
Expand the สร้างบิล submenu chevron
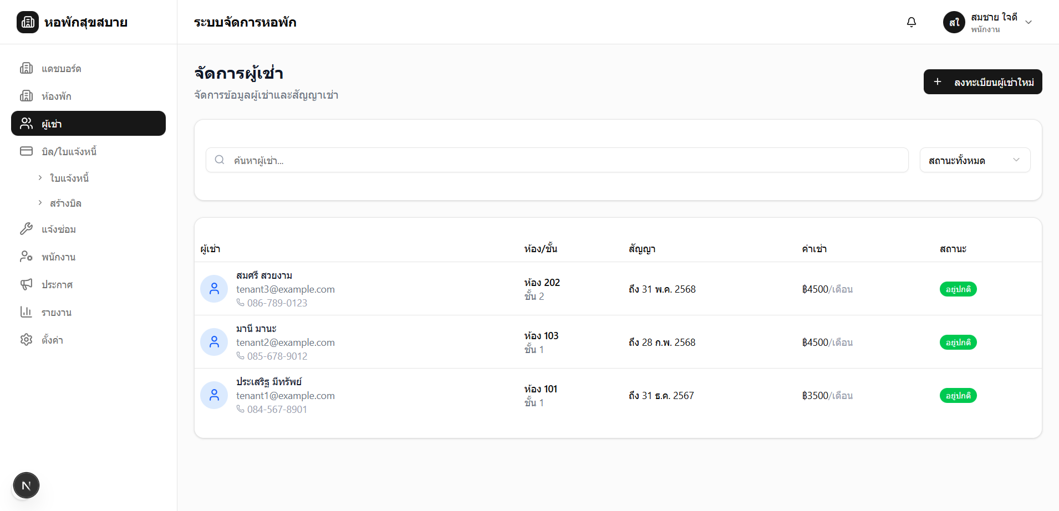click(40, 203)
